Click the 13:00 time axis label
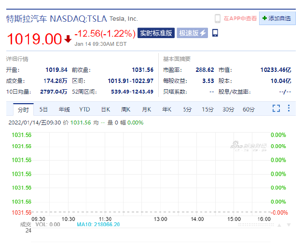The height and width of the screenshot is (246, 304). [x=160, y=219]
